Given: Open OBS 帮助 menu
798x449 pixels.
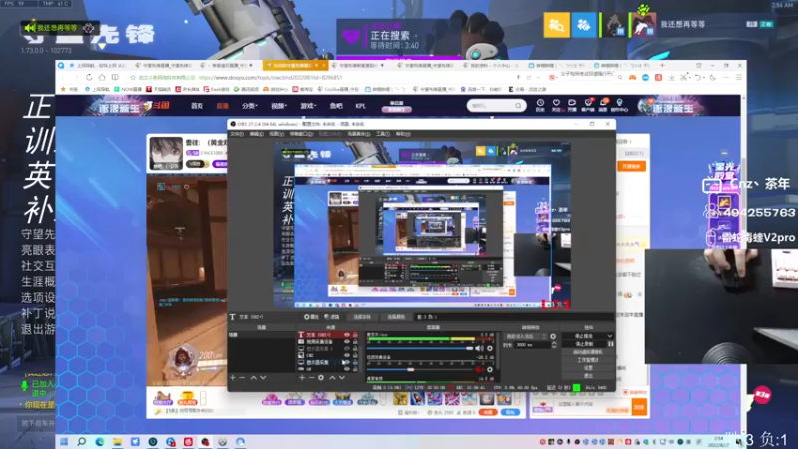Looking at the screenshot, I should (x=403, y=134).
